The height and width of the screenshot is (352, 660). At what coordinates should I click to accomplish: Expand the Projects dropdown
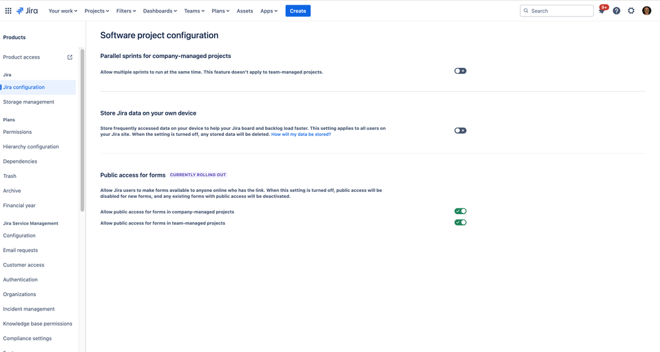pyautogui.click(x=96, y=11)
